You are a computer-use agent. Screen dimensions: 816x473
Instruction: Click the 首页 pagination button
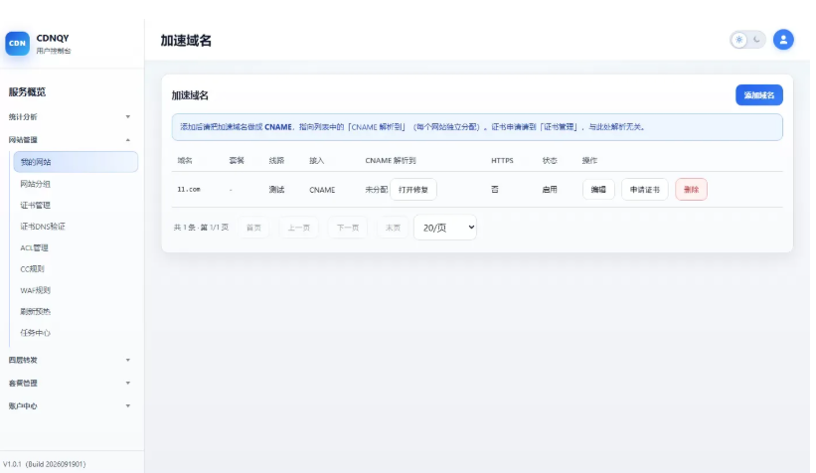(254, 228)
